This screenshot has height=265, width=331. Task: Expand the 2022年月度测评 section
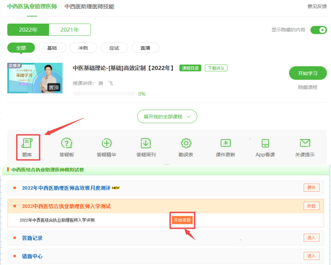[311, 187]
